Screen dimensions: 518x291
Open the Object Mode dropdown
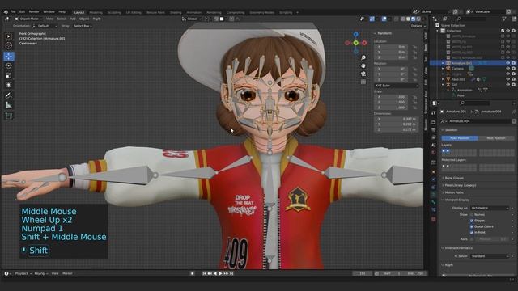(x=28, y=19)
